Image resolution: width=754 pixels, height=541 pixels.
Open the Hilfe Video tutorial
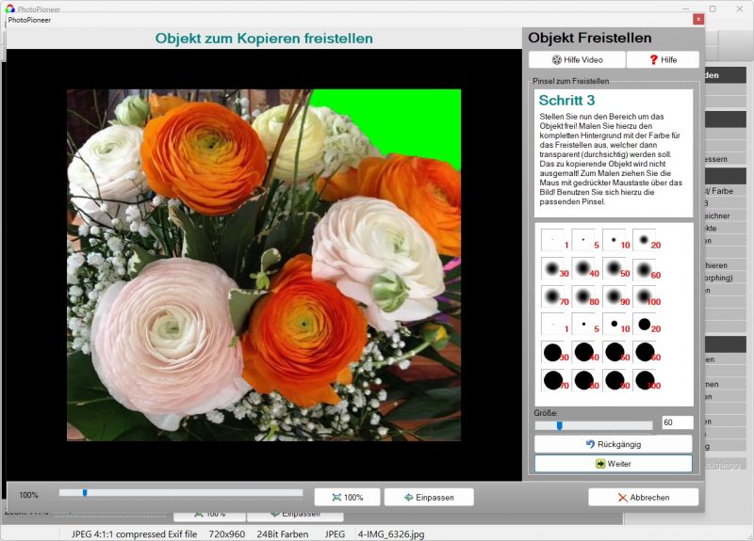click(x=576, y=59)
